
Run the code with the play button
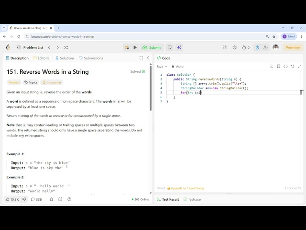coord(135,47)
